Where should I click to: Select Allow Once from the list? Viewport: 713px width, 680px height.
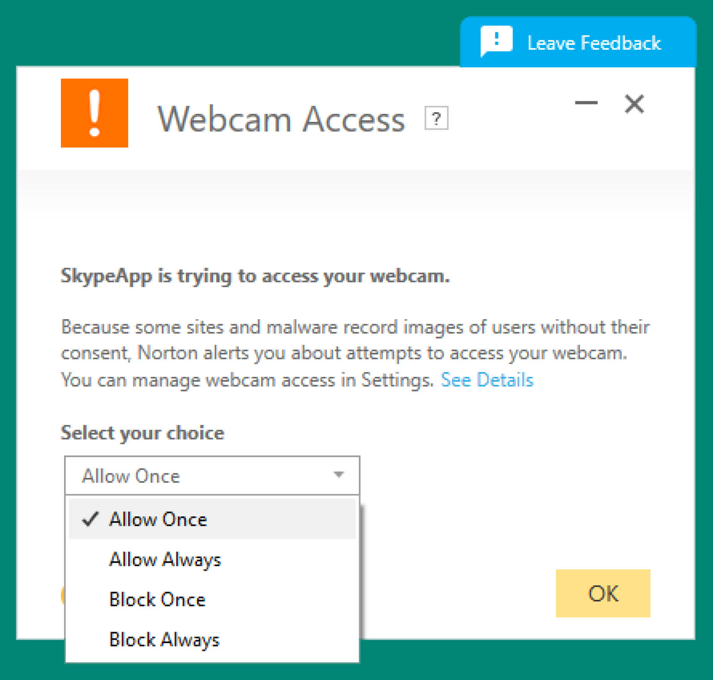(212, 519)
